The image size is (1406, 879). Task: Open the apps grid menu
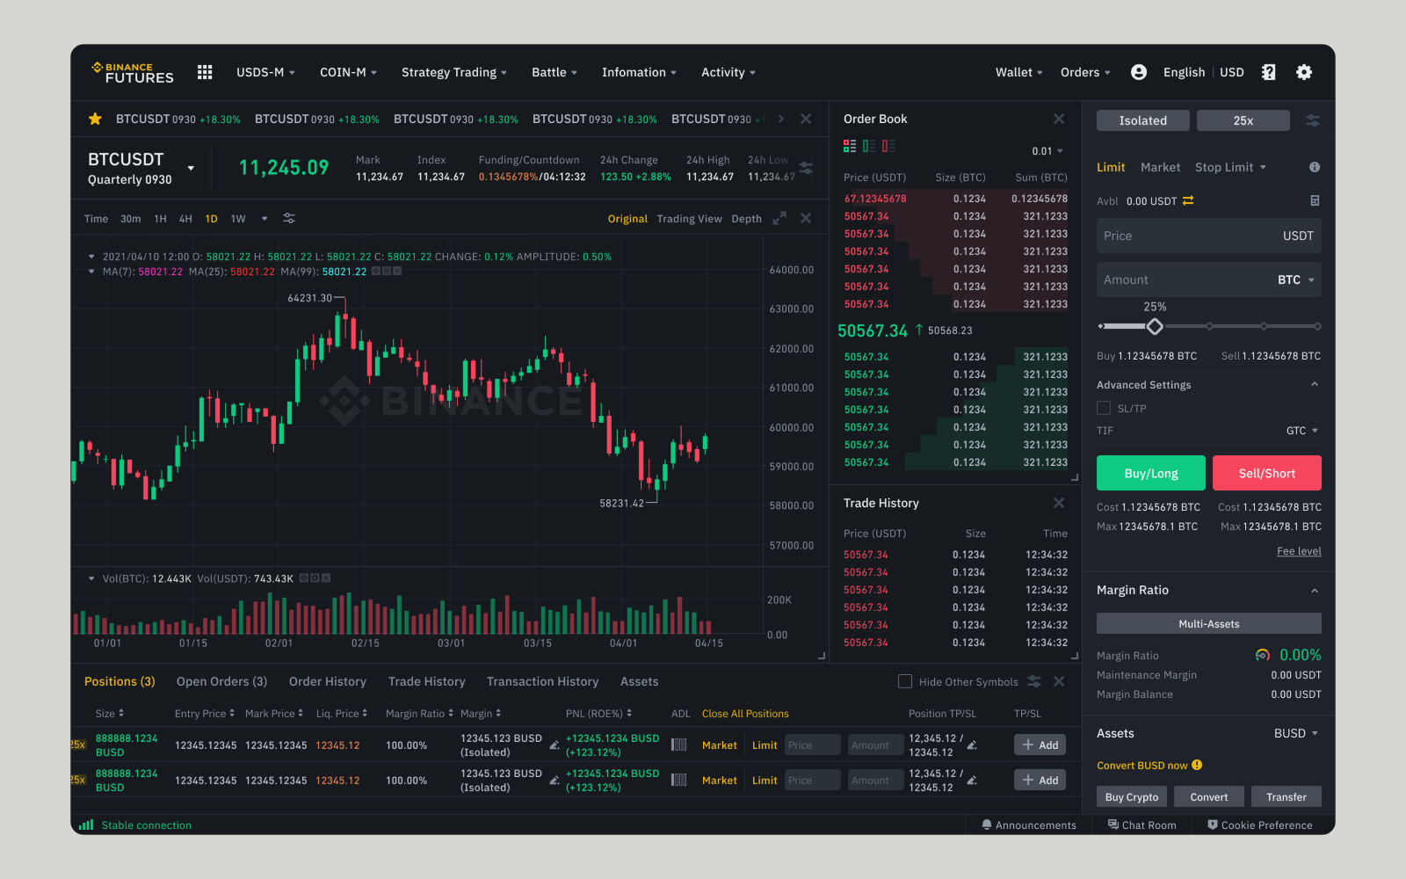(205, 72)
